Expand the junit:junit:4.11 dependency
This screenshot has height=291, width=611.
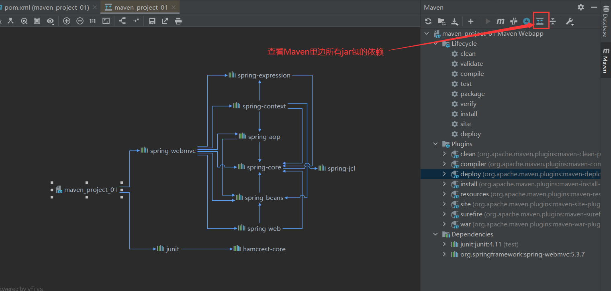coord(444,244)
